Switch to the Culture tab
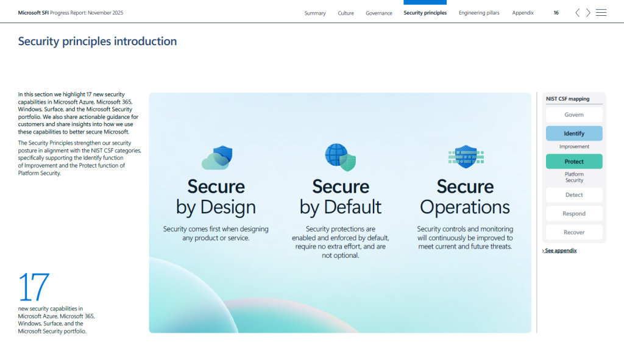 click(346, 13)
